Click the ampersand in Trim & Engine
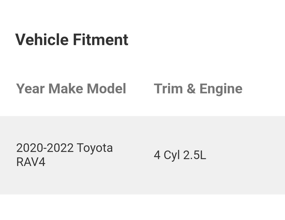Image resolution: width=285 pixels, height=220 pixels. tap(191, 89)
